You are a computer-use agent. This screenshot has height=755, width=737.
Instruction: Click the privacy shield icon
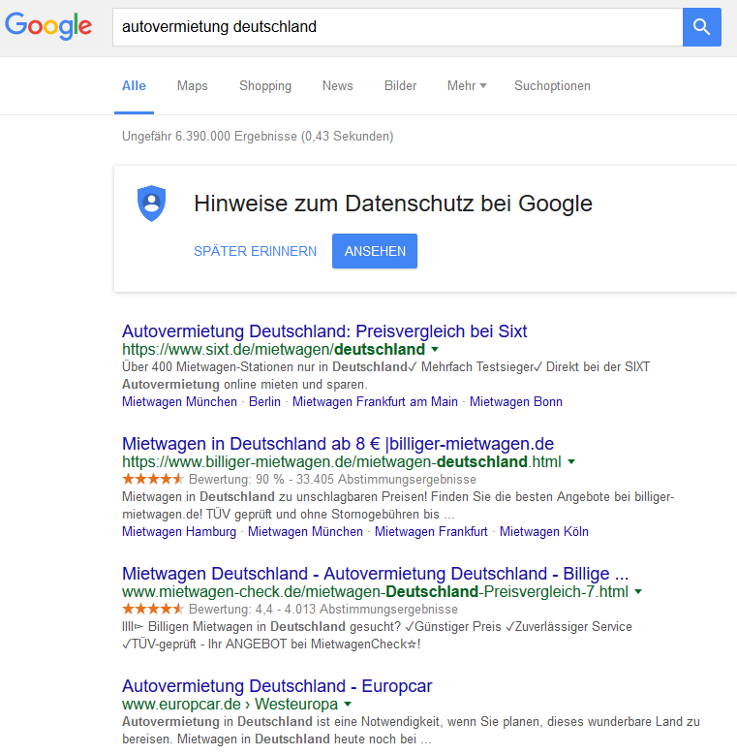point(151,204)
